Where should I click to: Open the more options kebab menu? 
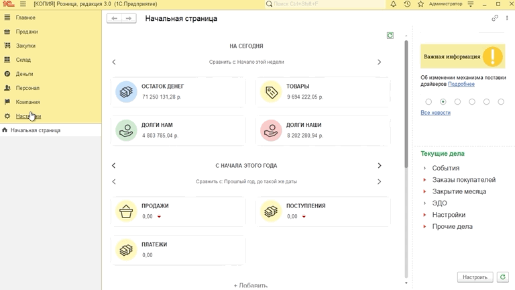tap(507, 18)
